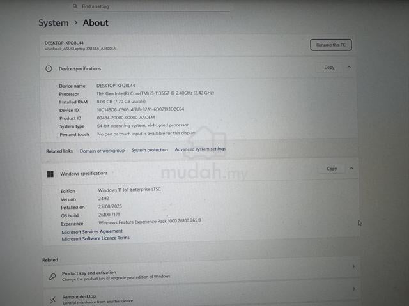Select the Processor value 11th Gen Intel Core
The image size is (409, 306).
[x=155, y=93]
